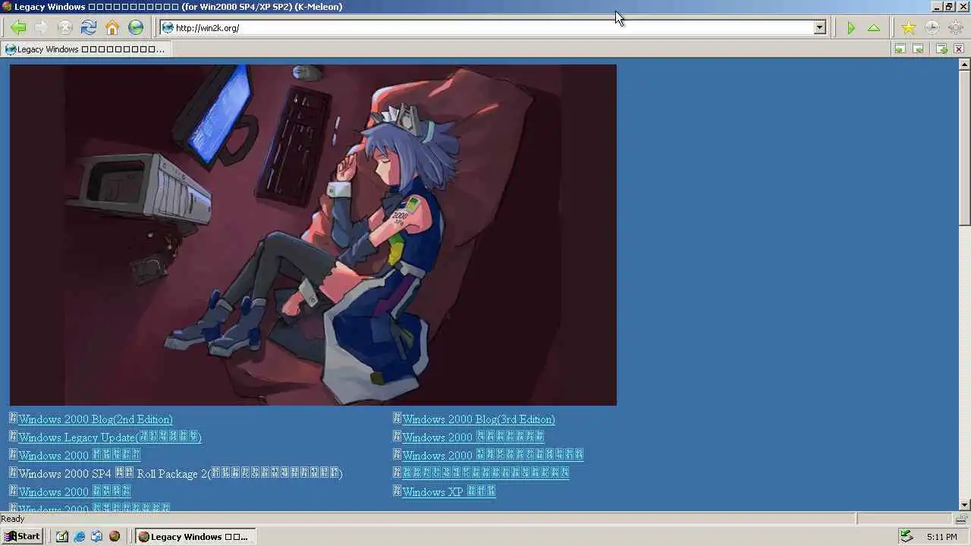
Task: Launch Outlook Express from quick launch
Action: pos(97,536)
